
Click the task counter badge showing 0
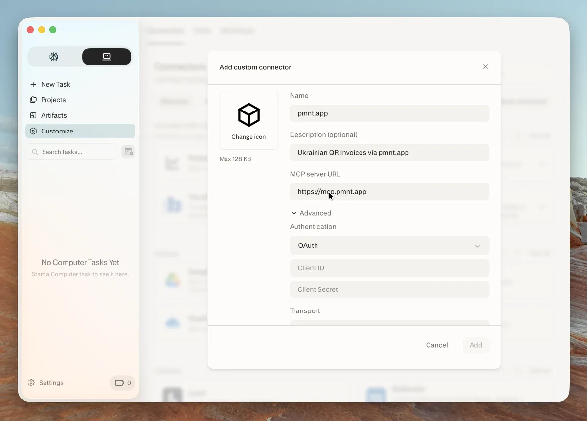(122, 383)
